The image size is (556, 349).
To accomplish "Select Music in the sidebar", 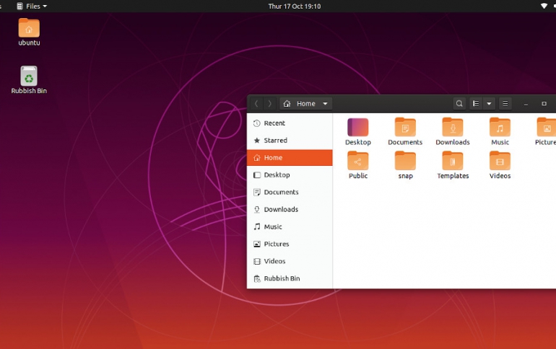I will 290,226.
